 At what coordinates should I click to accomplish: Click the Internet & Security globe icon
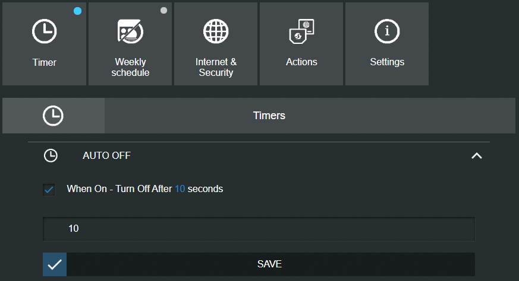coord(216,31)
